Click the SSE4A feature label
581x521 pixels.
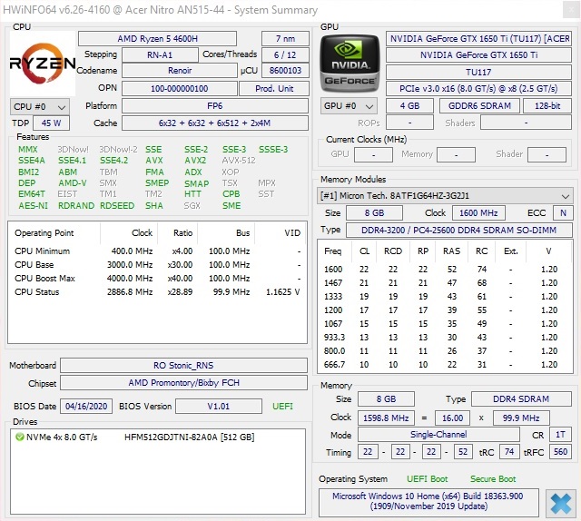pos(32,161)
